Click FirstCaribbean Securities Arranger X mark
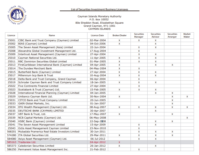199x155 pixels. point(172,65)
